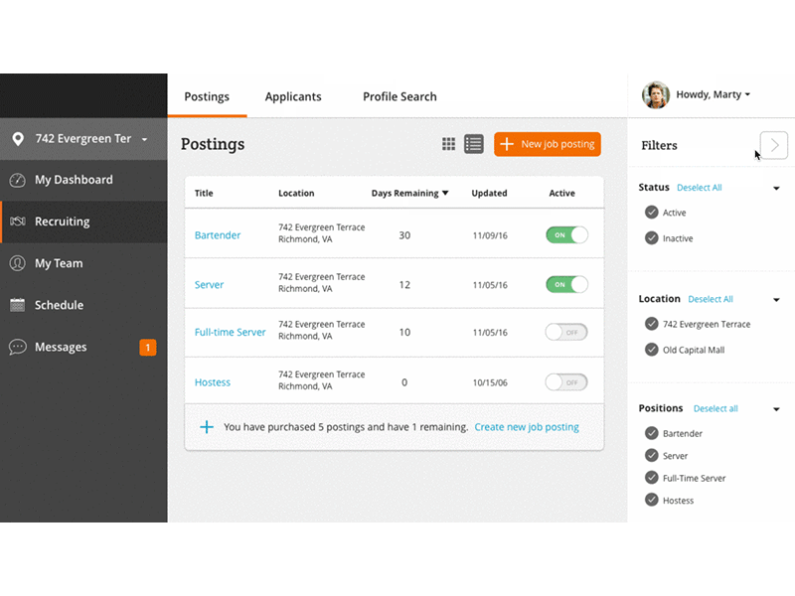
Task: Switch postings to grid view
Action: click(x=449, y=143)
